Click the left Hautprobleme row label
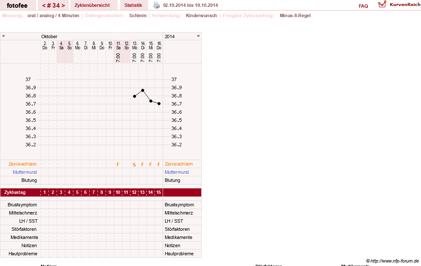Viewport: 421px width, 266px height. click(23, 254)
